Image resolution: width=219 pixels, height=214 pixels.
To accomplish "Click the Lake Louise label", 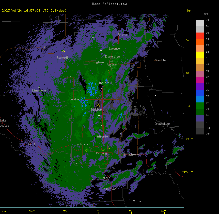I will coord(5,123).
